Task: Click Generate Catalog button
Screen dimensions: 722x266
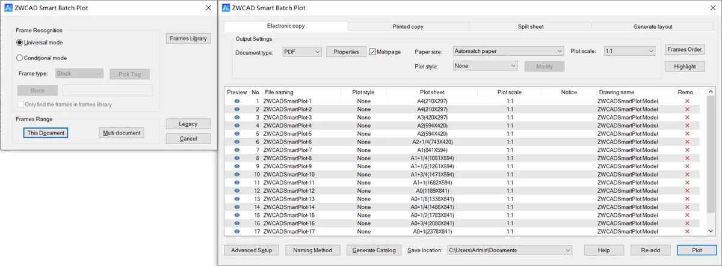Action: pyautogui.click(x=374, y=250)
